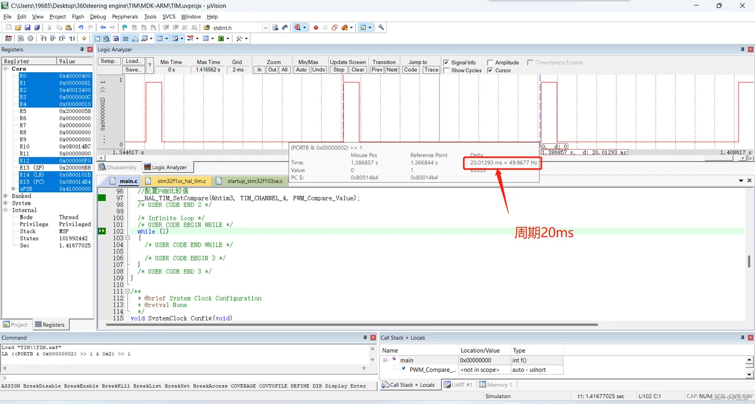The width and height of the screenshot is (755, 404).
Task: Save the current file via toolbar icon
Action: click(x=28, y=27)
